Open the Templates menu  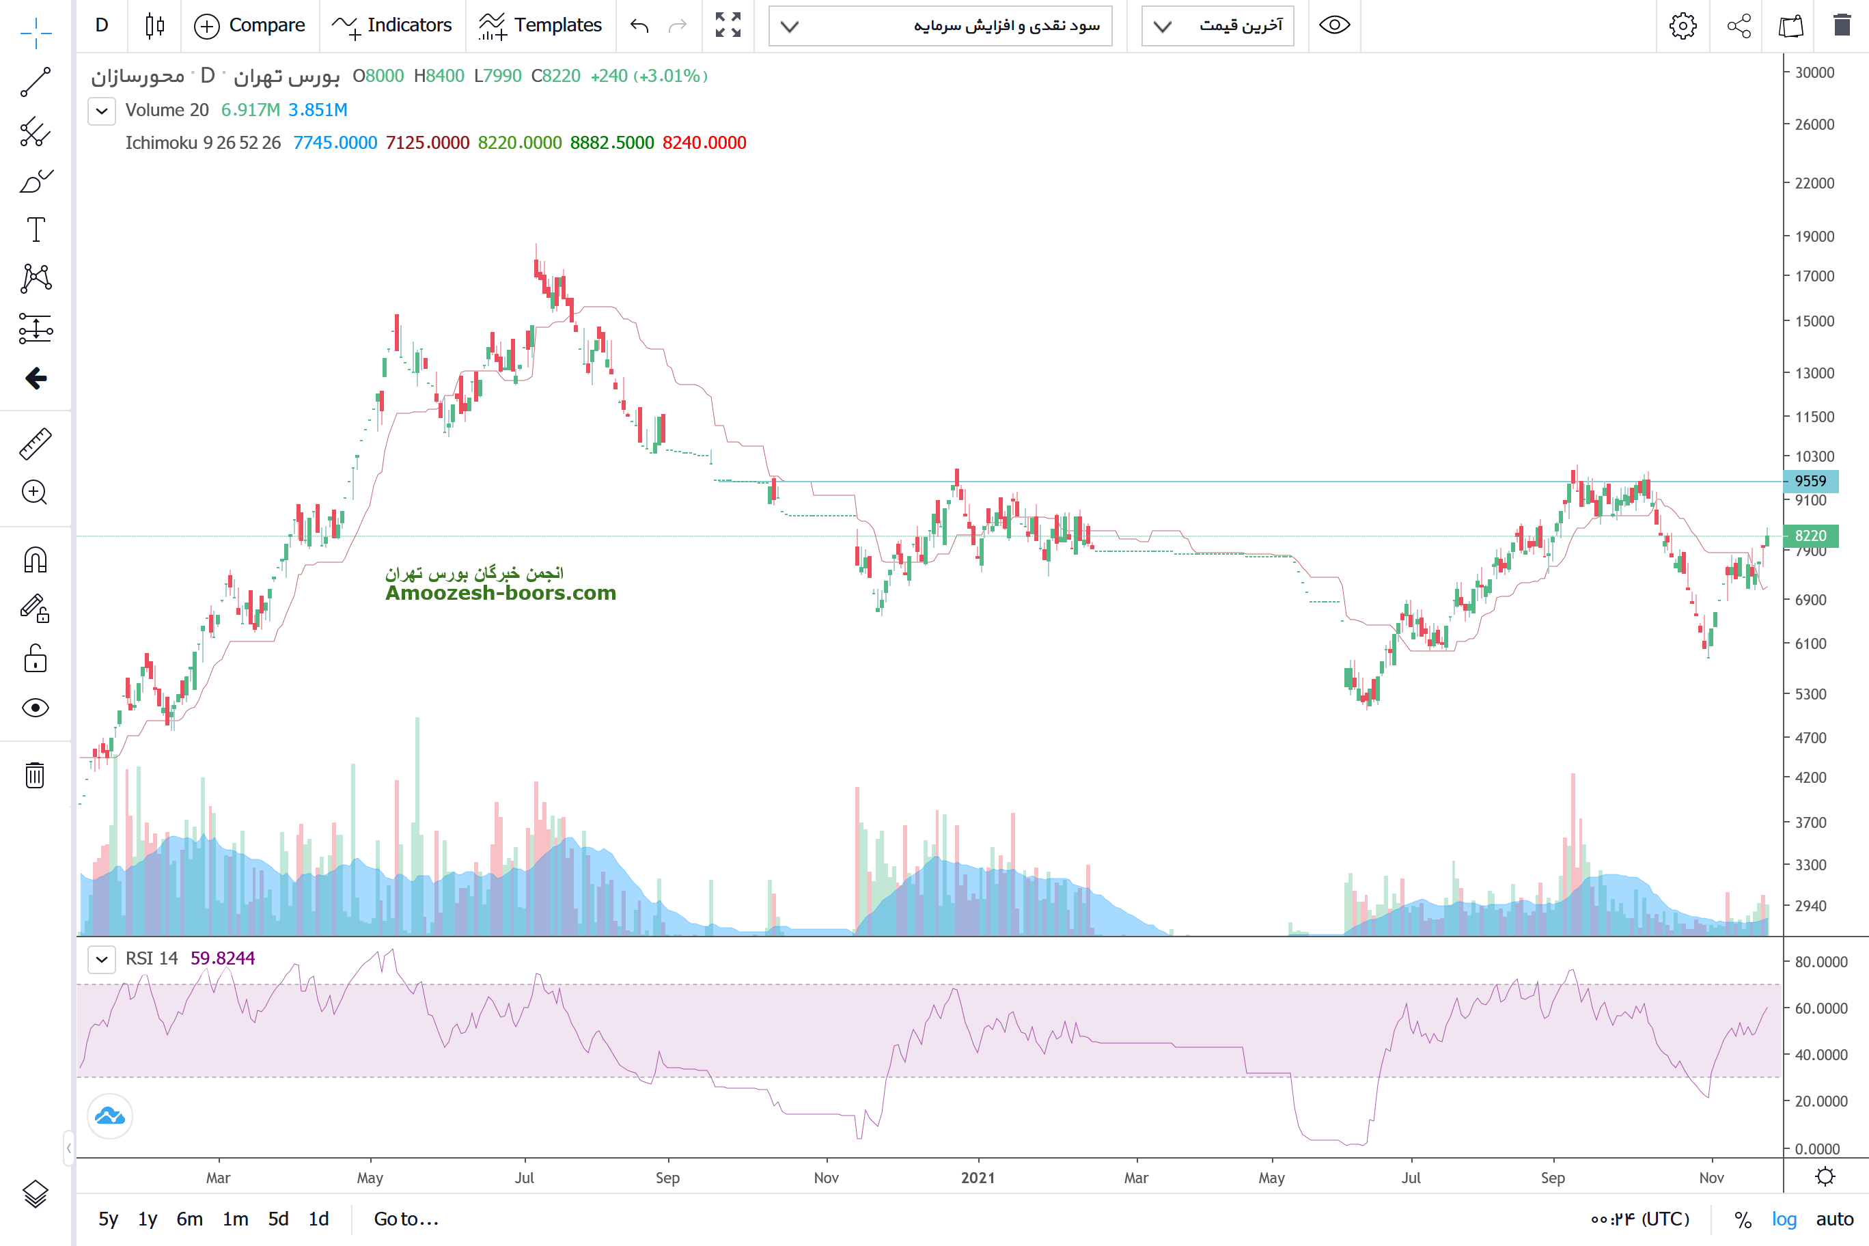point(540,25)
